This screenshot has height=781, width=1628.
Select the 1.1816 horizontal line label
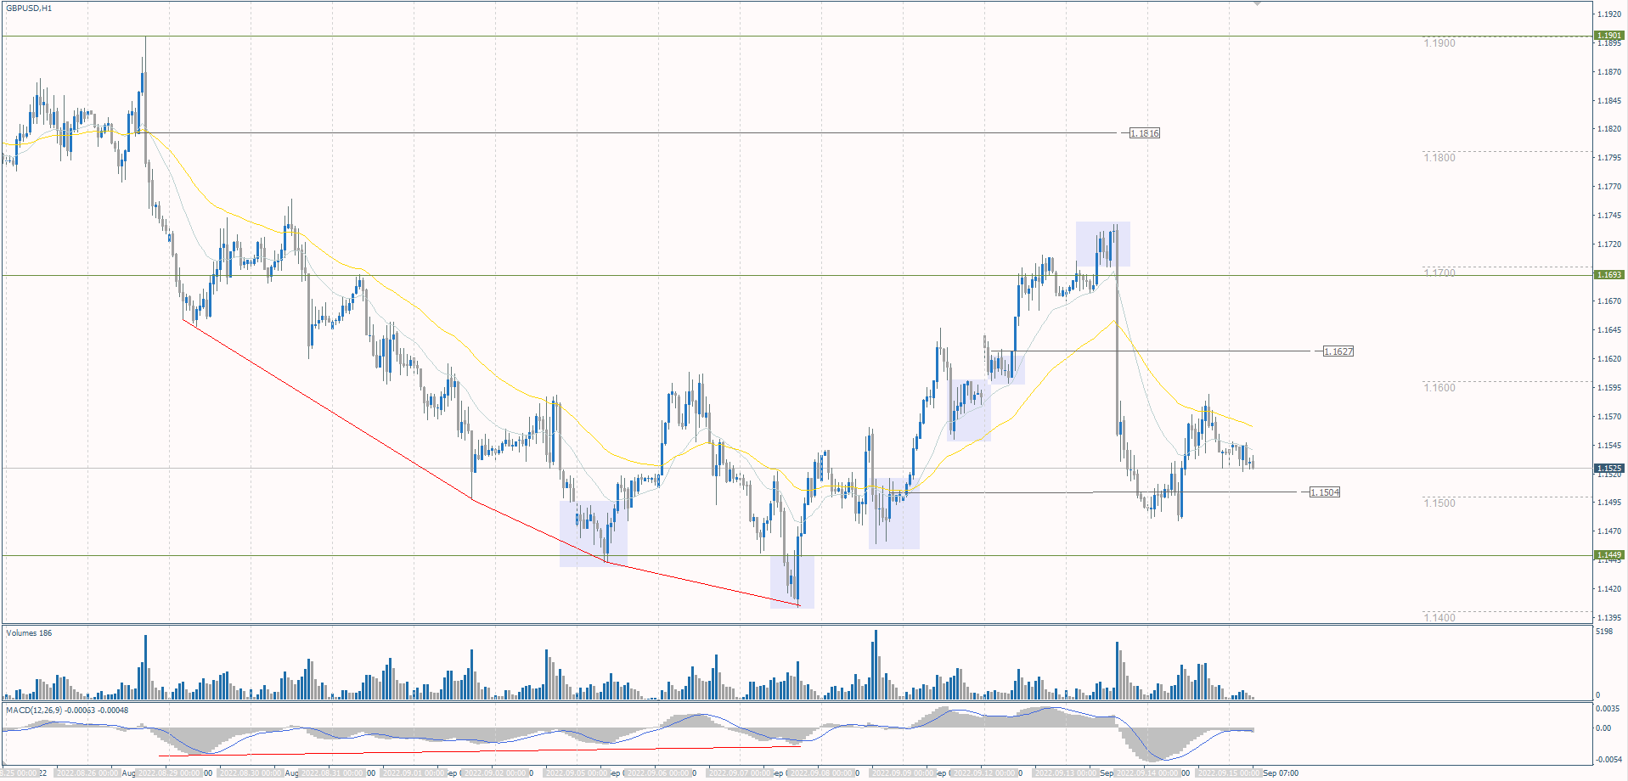click(x=1144, y=133)
